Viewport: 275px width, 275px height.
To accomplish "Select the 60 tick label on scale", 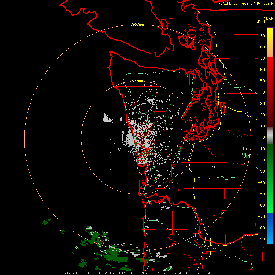I will (x=262, y=70).
